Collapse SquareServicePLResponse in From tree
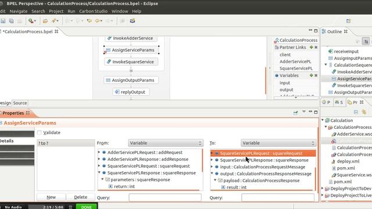The image size is (372, 209). point(99,172)
